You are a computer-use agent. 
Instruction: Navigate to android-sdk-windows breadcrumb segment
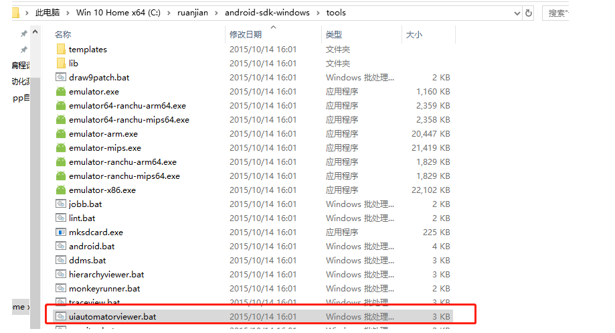click(x=267, y=13)
